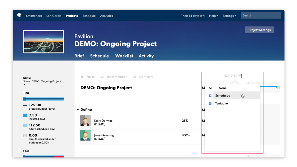The image size is (297, 167).
Task: Click the plus icon beside Team Member
Action: click(x=102, y=77)
